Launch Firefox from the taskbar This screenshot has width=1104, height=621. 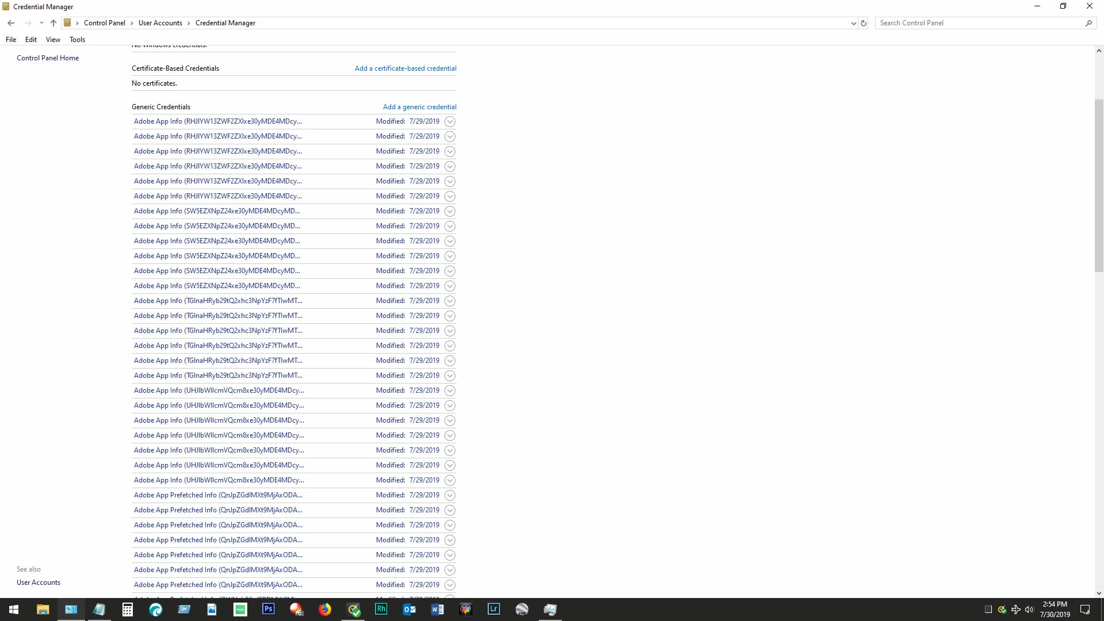coord(325,609)
